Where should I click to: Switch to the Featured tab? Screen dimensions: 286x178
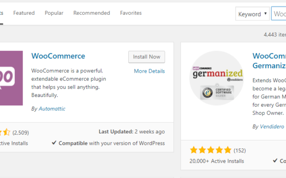[24, 13]
